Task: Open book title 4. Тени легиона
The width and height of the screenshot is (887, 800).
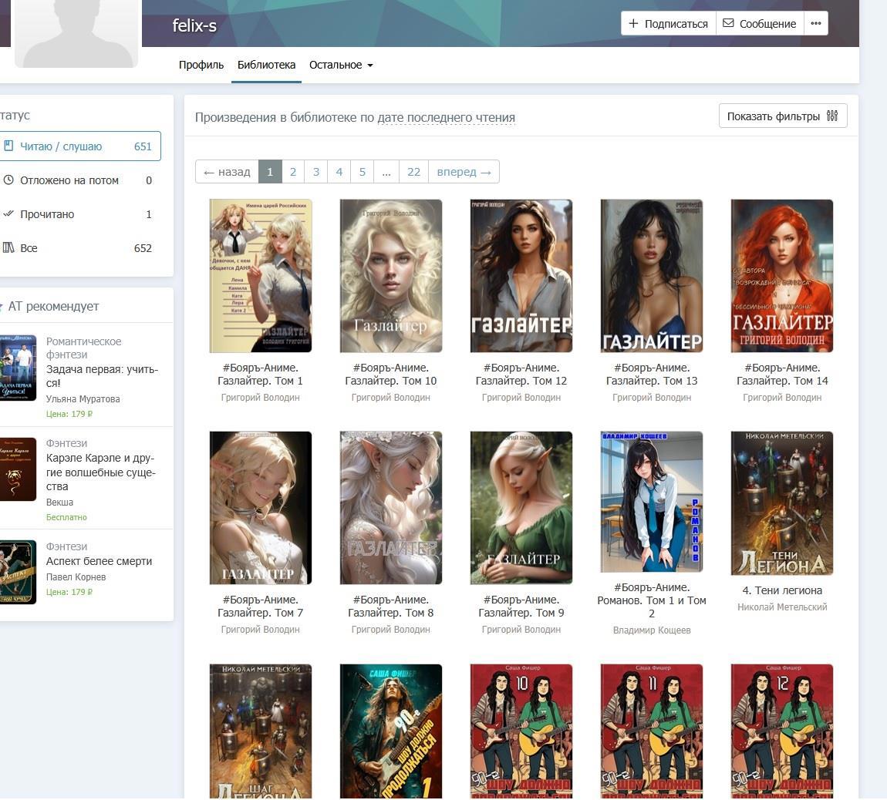Action: click(x=781, y=590)
